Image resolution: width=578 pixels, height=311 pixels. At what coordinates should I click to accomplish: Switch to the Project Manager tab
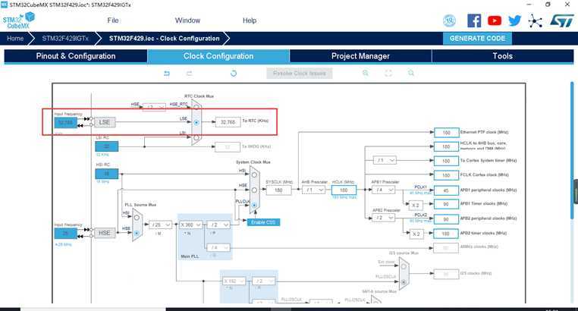click(x=360, y=56)
